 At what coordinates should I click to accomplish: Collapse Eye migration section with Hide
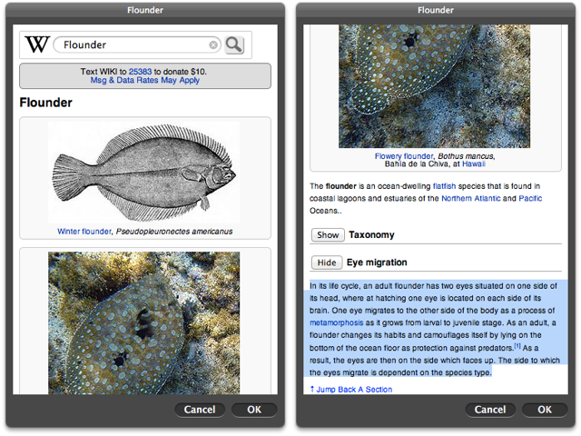click(327, 263)
